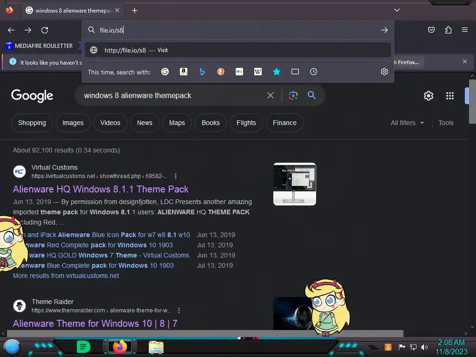This screenshot has height=357, width=476.
Task: Search this time with DuckDuckGo
Action: 221,72
